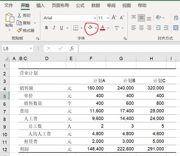Decrease font size with the smaller A

click(122, 18)
